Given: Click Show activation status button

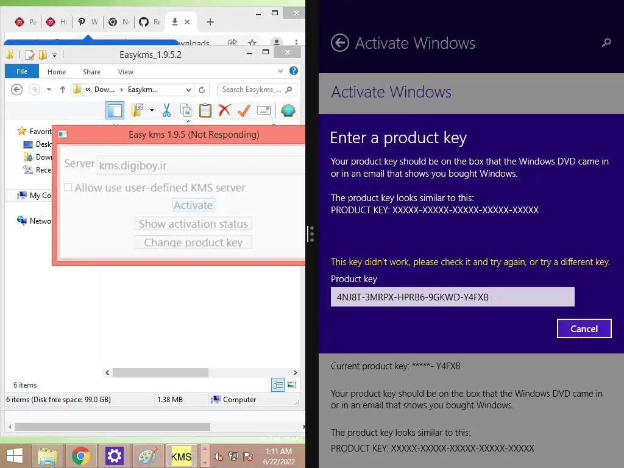Looking at the screenshot, I should [x=193, y=224].
